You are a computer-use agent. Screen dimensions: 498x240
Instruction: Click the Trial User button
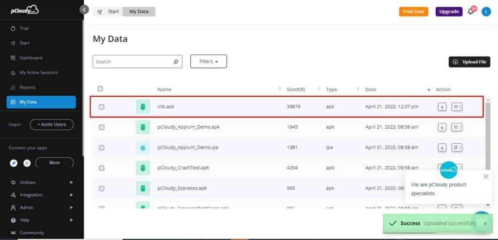(x=413, y=12)
